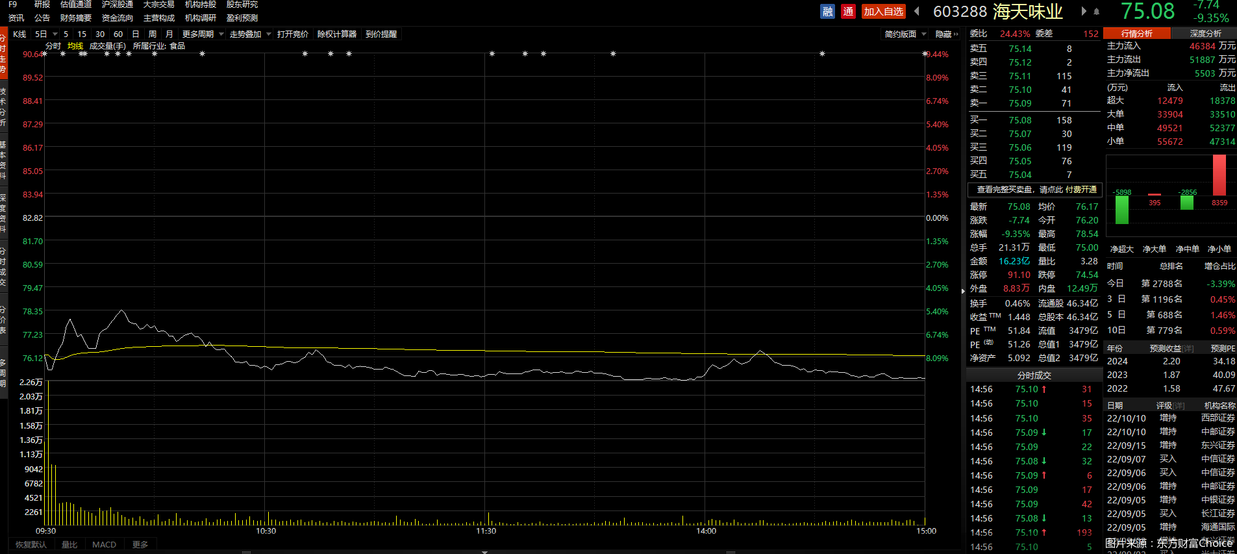Click the red 通 stock-connect badge
Screen dimensions: 1237x554
[x=848, y=12]
